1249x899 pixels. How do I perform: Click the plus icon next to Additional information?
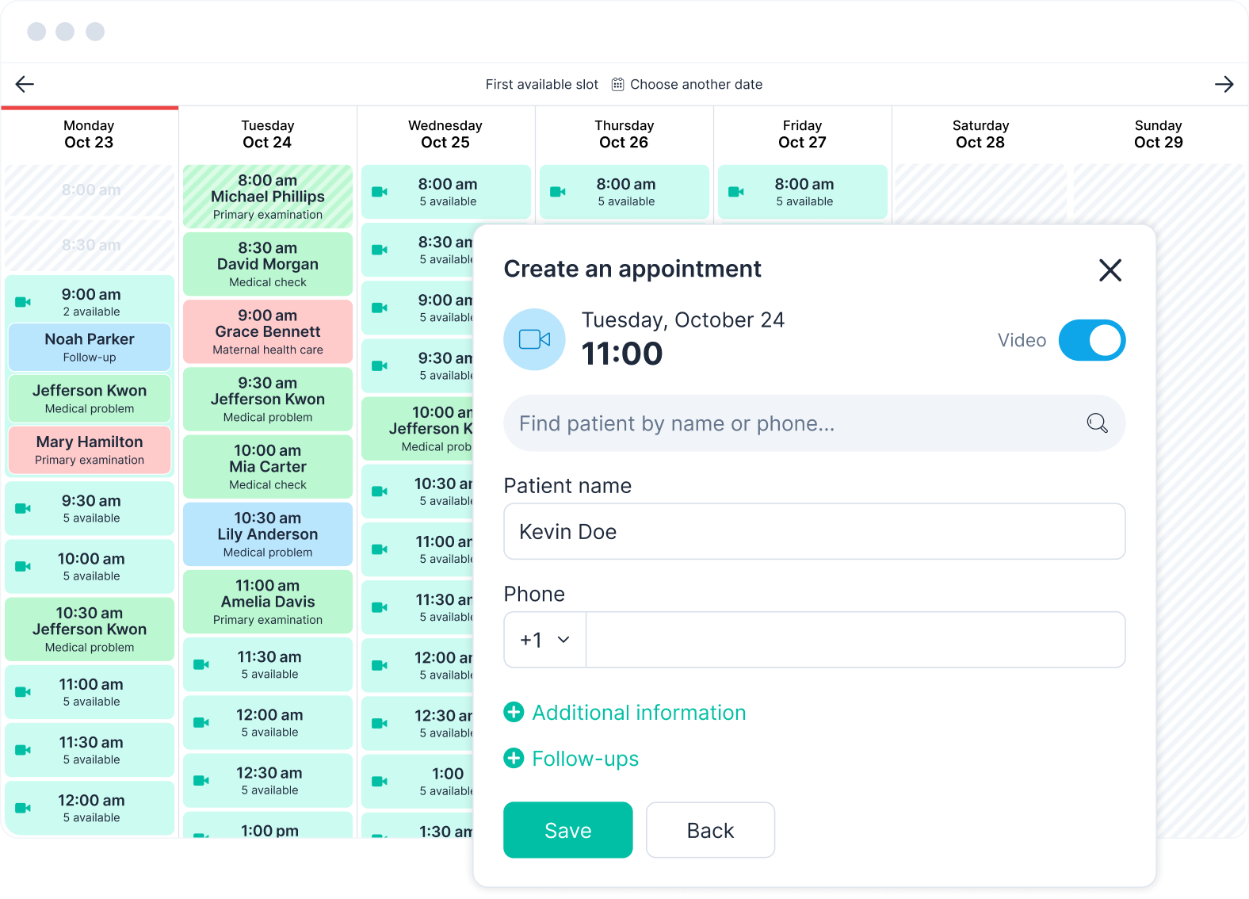tap(514, 713)
